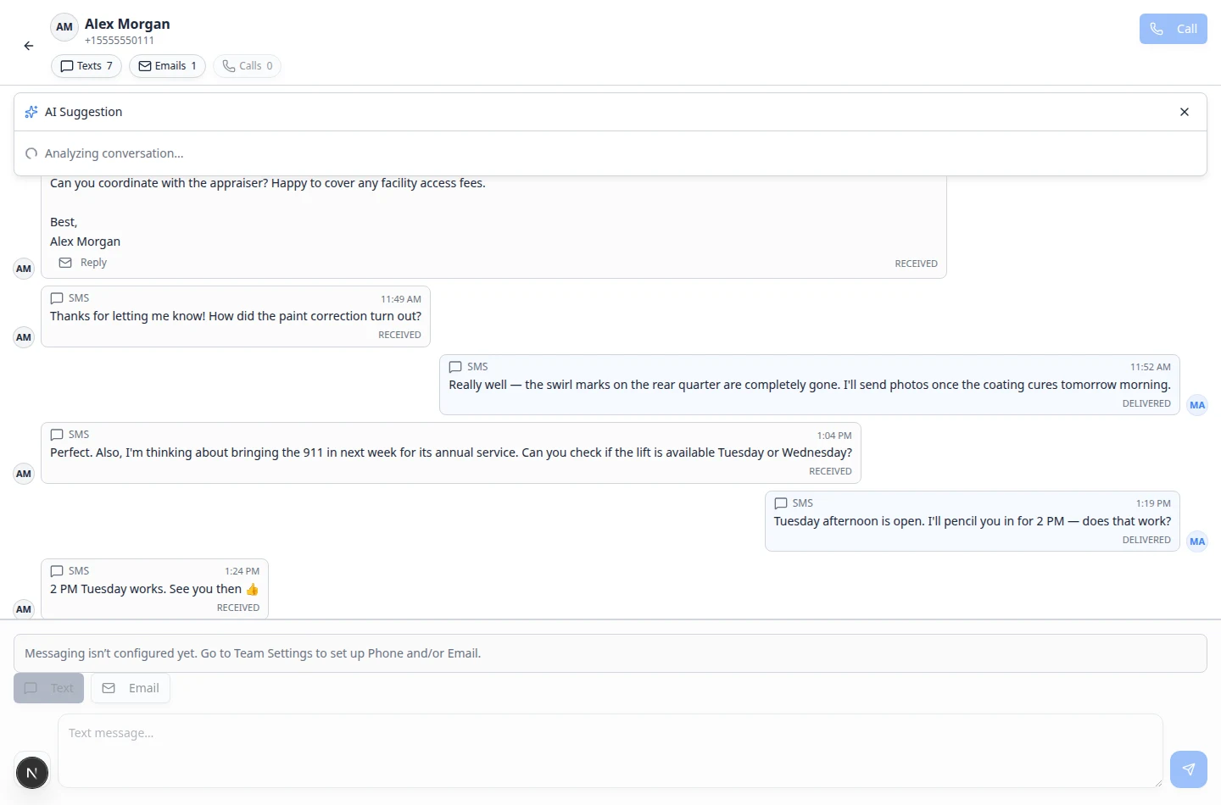The image size is (1221, 805).
Task: Click the AI Suggestion sparkle icon
Action: pyautogui.click(x=31, y=112)
